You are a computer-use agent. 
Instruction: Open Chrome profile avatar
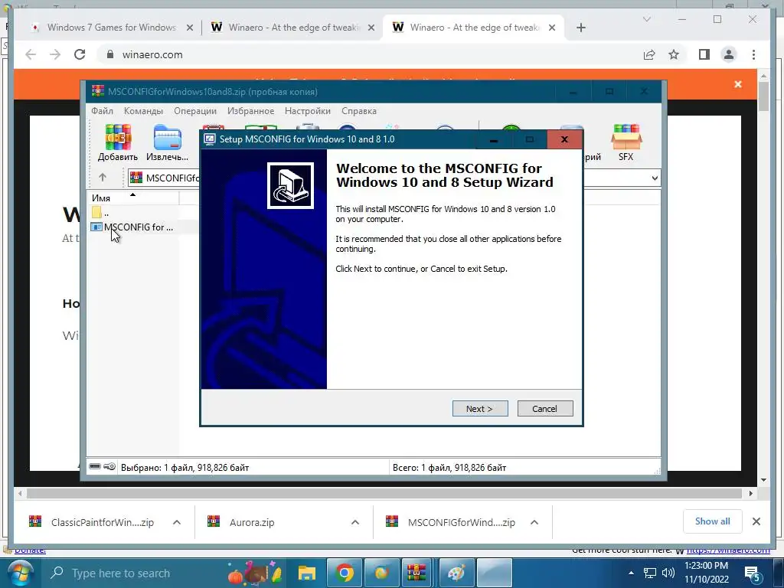tap(729, 54)
